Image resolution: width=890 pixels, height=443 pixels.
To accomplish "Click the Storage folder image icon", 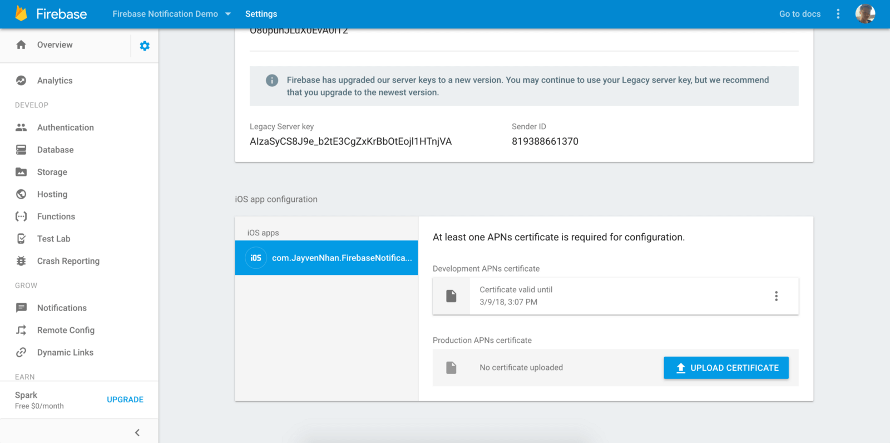I will pyautogui.click(x=21, y=172).
